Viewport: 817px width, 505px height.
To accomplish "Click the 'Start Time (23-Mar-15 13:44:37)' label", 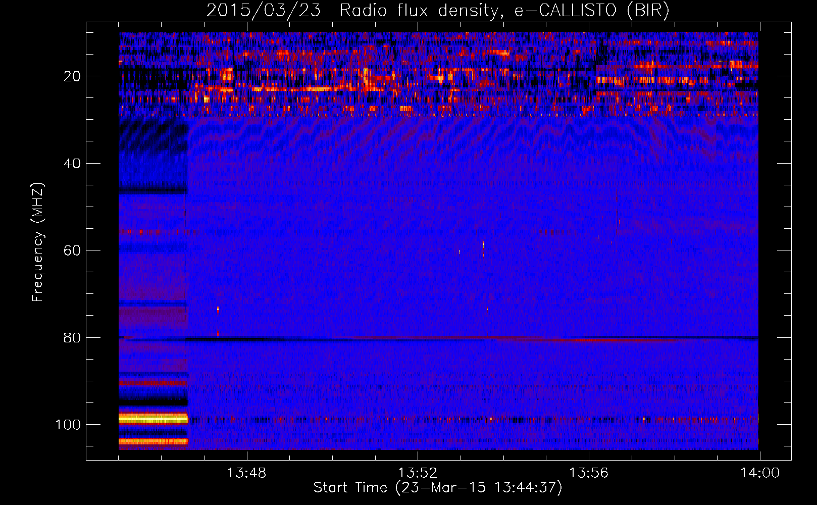I will coord(438,488).
